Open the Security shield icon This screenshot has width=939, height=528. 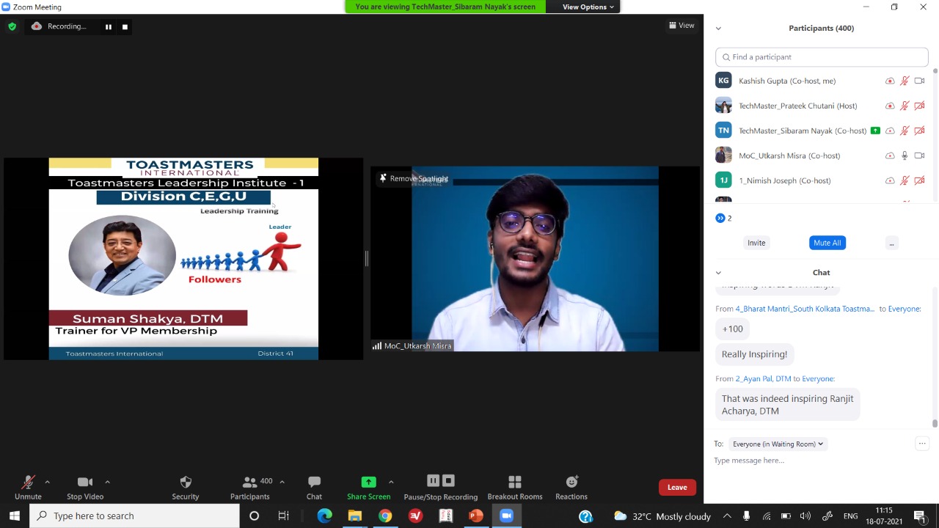(x=186, y=483)
